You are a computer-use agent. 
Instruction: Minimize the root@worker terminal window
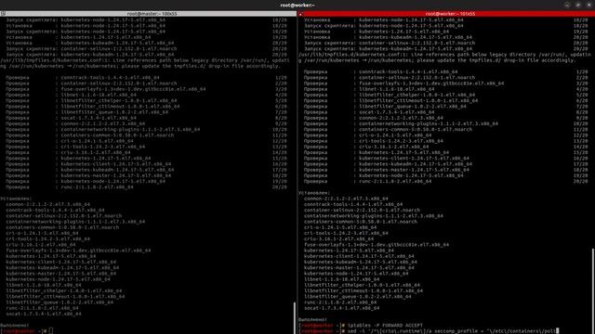[567, 5]
